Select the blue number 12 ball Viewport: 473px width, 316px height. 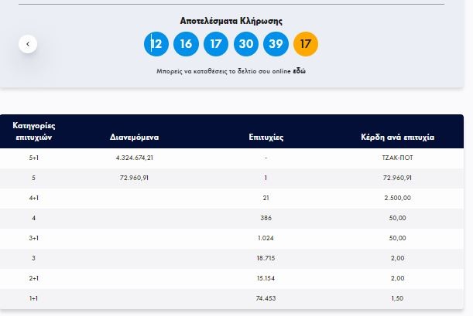click(156, 44)
